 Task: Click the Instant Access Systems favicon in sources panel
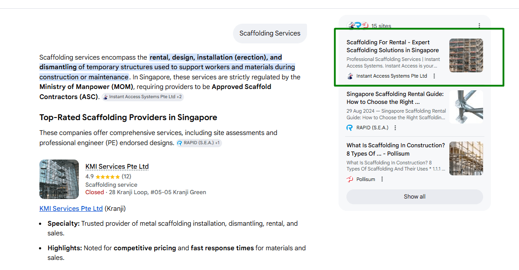(350, 76)
